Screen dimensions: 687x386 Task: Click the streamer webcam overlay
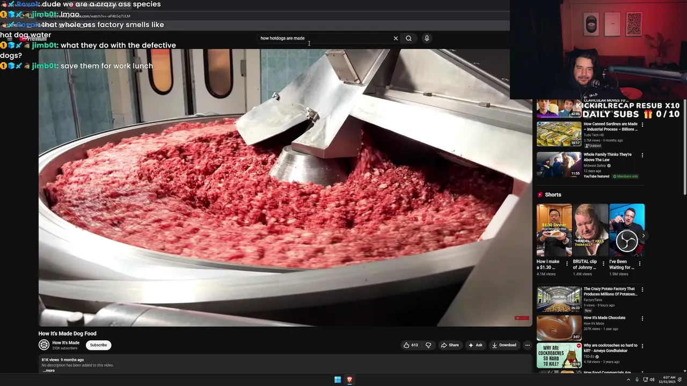click(x=598, y=49)
